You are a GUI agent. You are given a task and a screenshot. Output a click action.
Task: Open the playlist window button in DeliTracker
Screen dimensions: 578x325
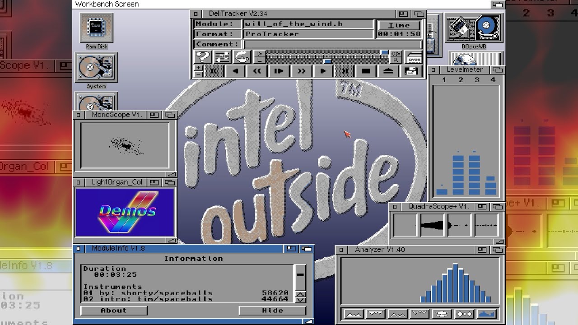pos(413,57)
